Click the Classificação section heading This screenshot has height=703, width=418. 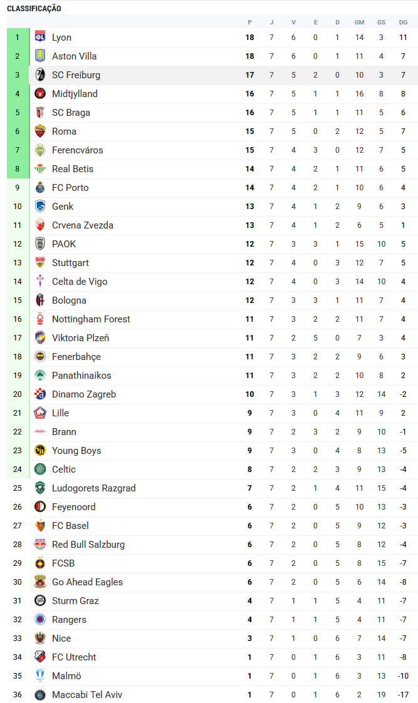pos(34,9)
